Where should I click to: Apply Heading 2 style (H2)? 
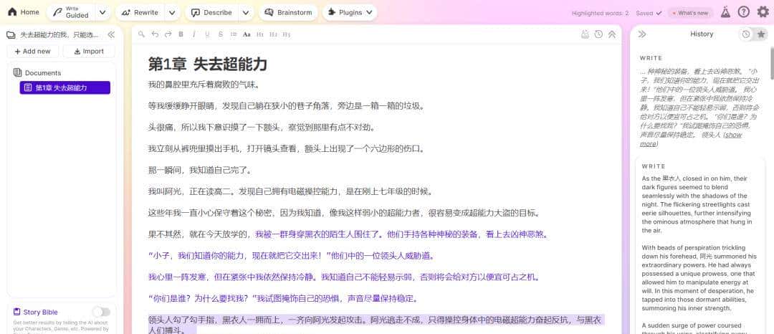tap(274, 34)
